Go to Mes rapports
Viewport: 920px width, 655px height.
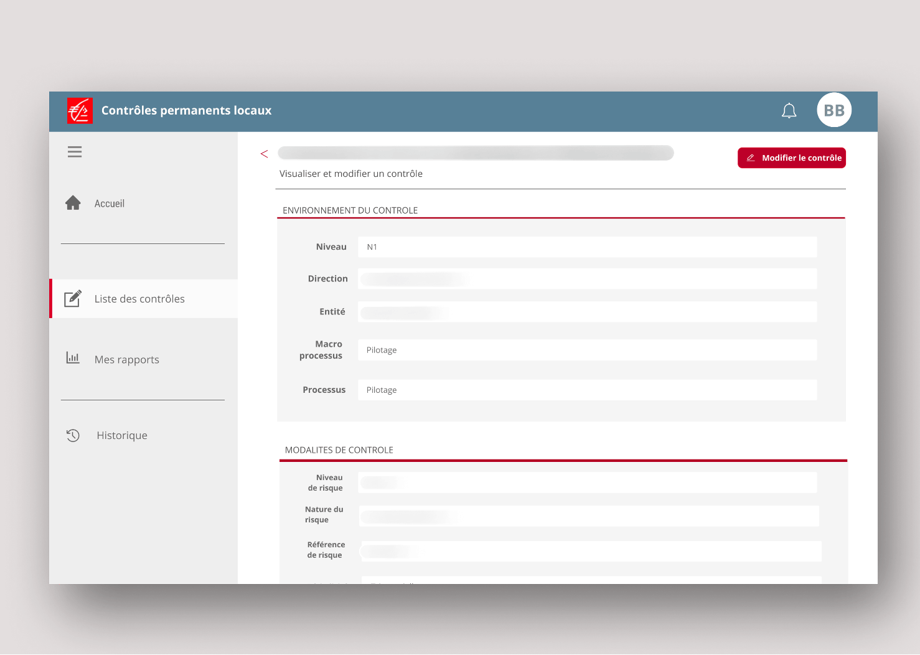coord(127,360)
